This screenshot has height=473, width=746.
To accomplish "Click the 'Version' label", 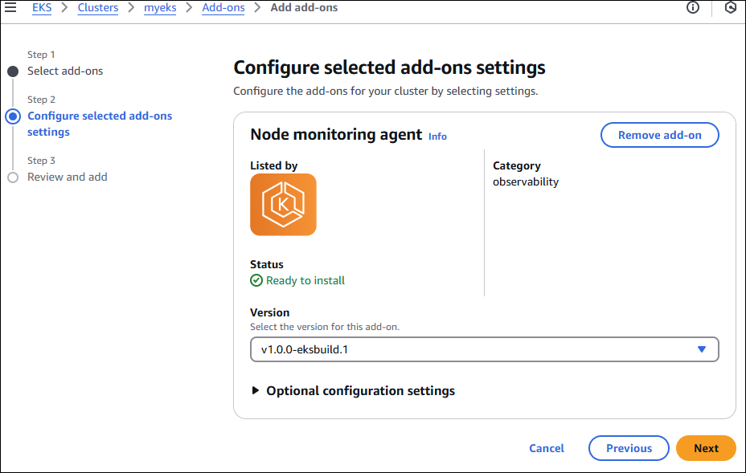I will click(x=270, y=312).
